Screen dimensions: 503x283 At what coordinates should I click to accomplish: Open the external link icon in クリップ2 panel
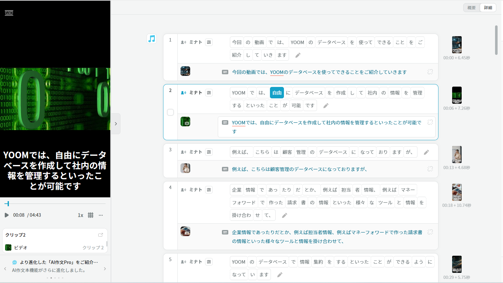pyautogui.click(x=100, y=235)
